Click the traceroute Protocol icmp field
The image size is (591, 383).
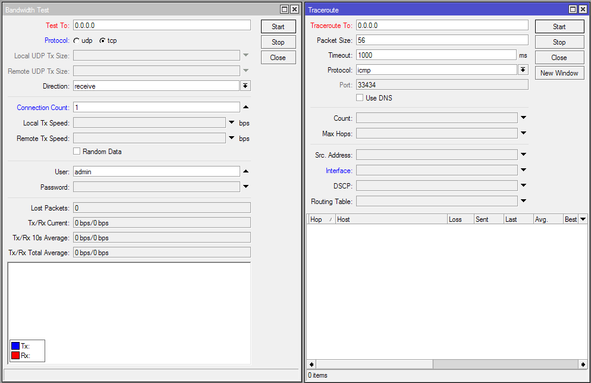coord(436,70)
